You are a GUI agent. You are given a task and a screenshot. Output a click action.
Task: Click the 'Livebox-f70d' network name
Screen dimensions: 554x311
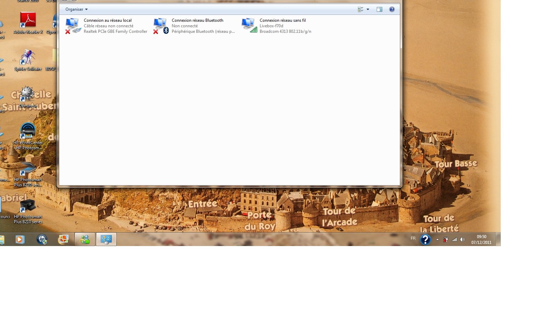[x=271, y=26]
